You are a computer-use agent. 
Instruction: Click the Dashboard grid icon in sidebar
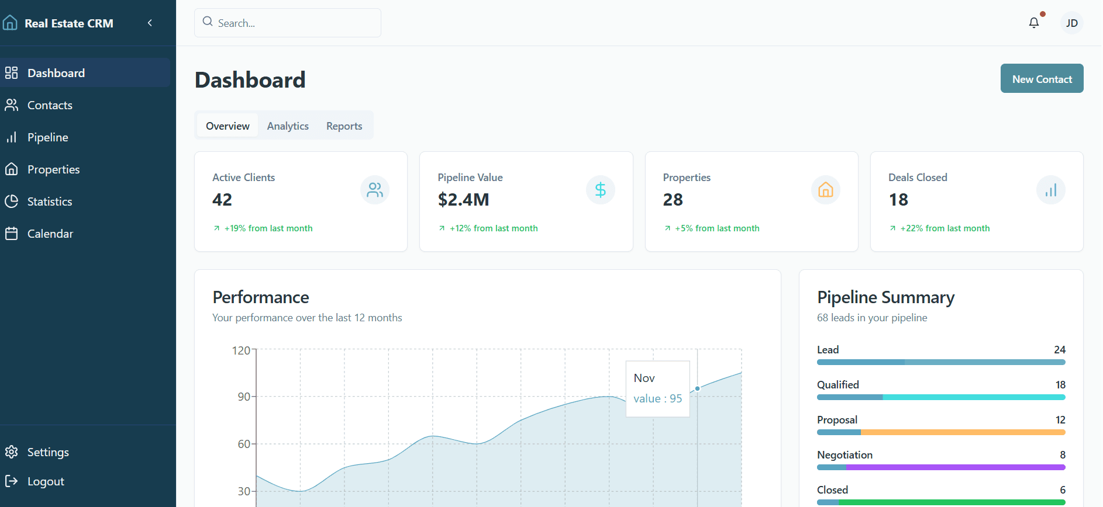click(11, 72)
